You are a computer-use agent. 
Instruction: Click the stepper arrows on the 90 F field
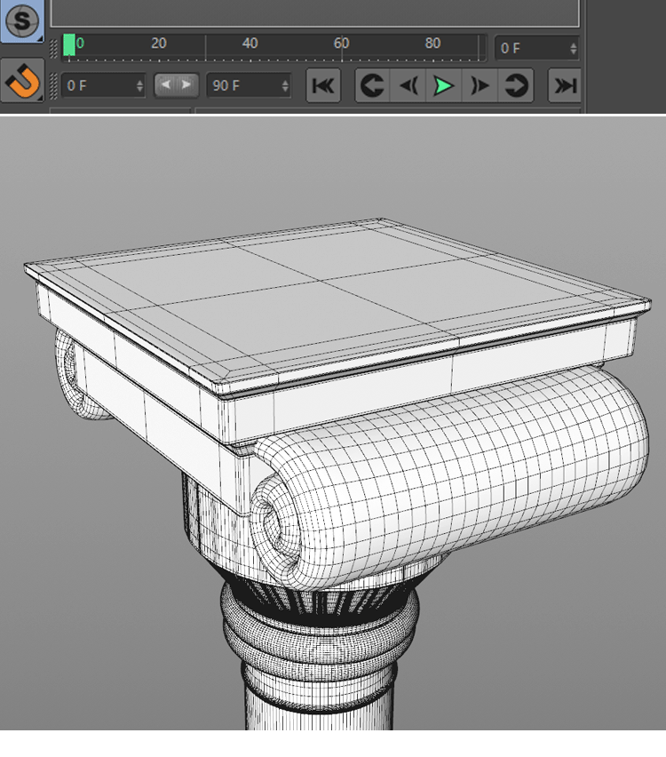285,85
